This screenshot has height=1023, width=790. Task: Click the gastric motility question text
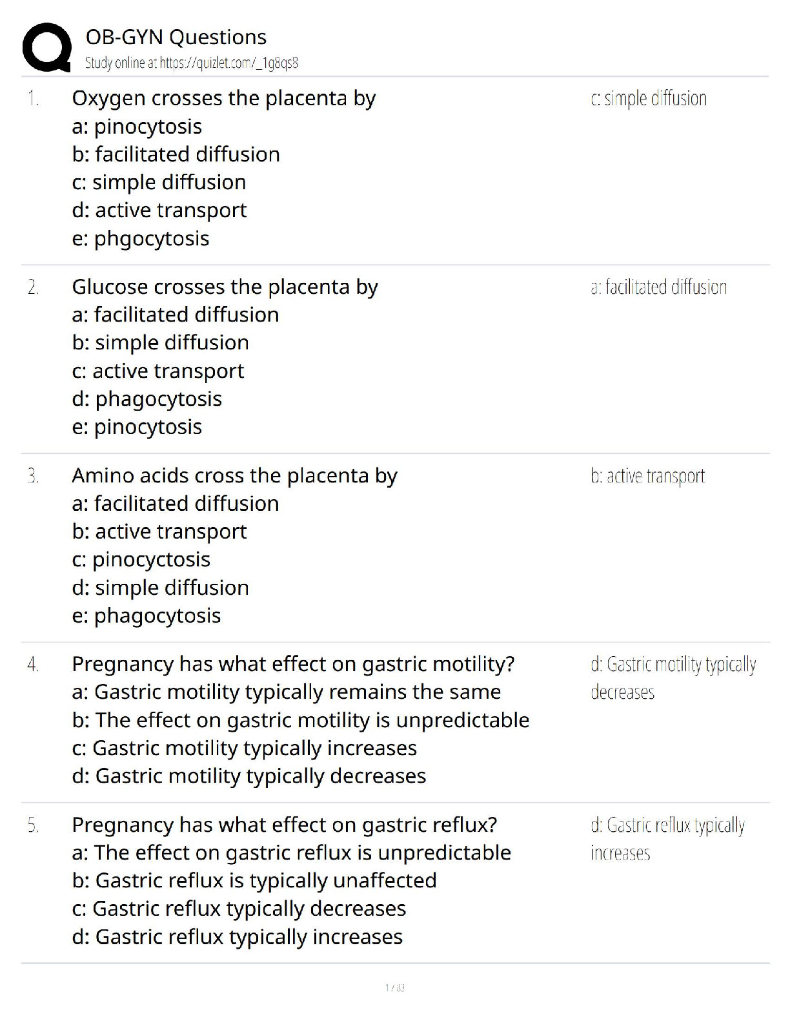coord(293,664)
